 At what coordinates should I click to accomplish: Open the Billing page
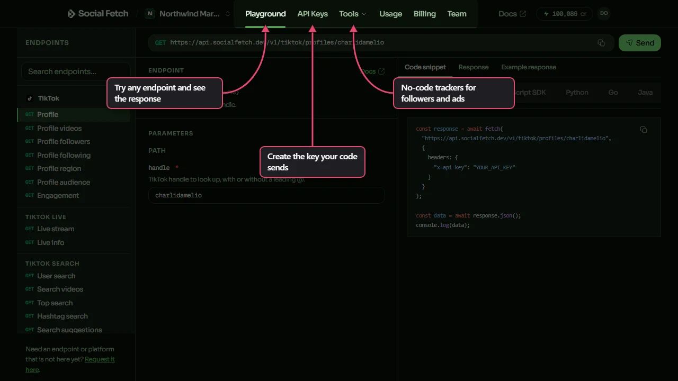(x=425, y=14)
